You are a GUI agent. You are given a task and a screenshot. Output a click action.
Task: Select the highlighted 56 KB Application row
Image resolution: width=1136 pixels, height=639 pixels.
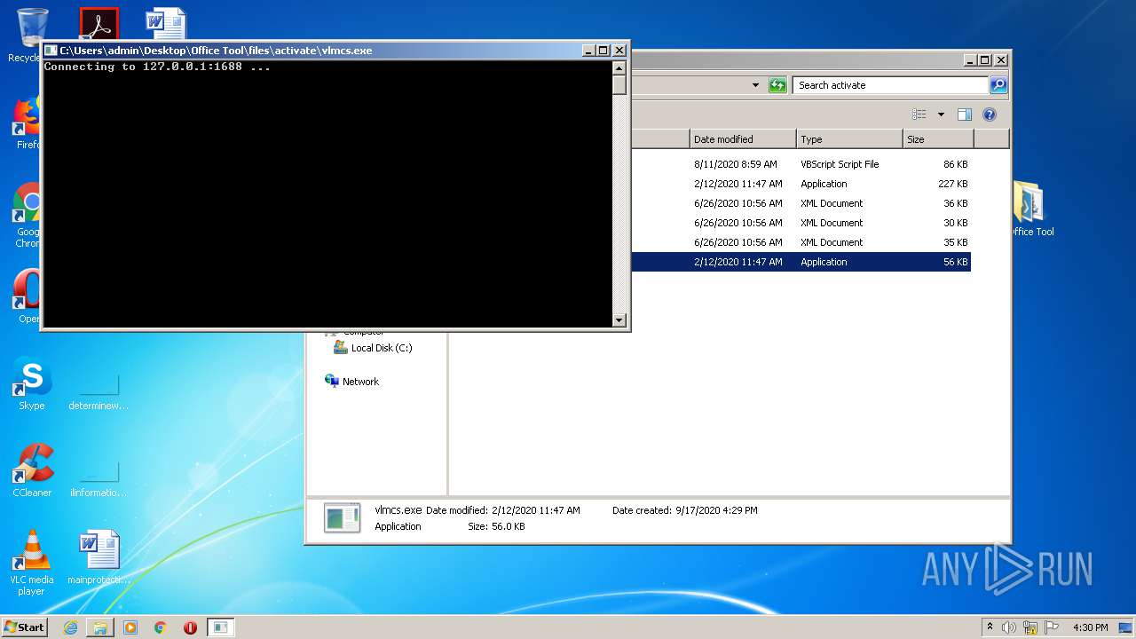click(801, 262)
